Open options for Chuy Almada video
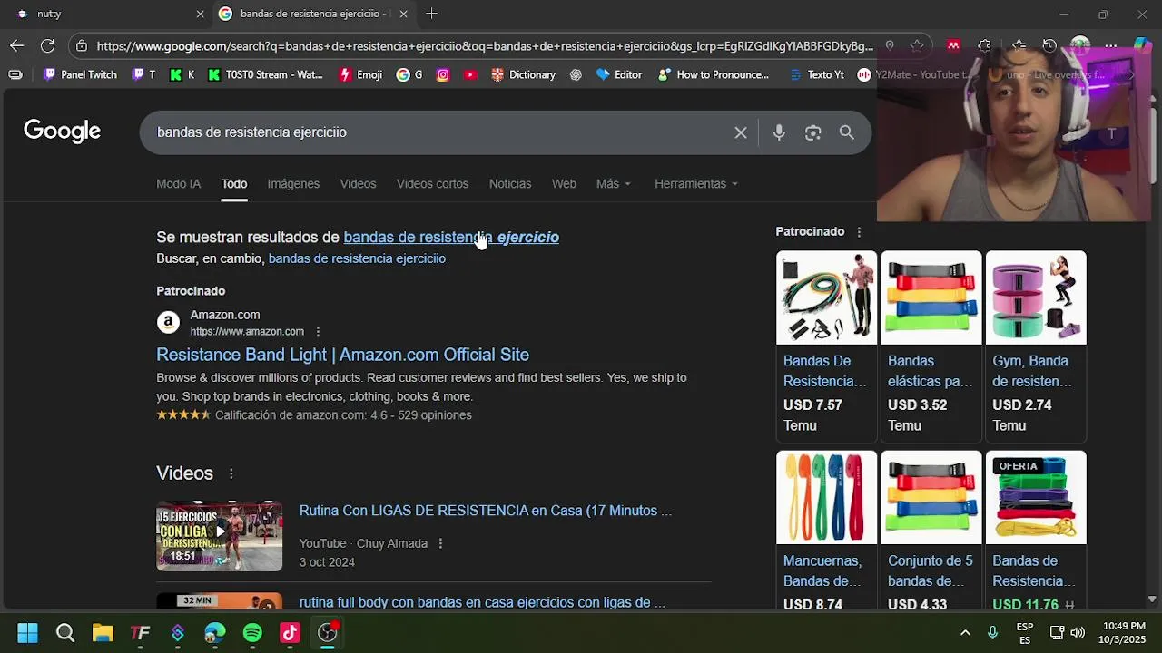 (x=440, y=543)
